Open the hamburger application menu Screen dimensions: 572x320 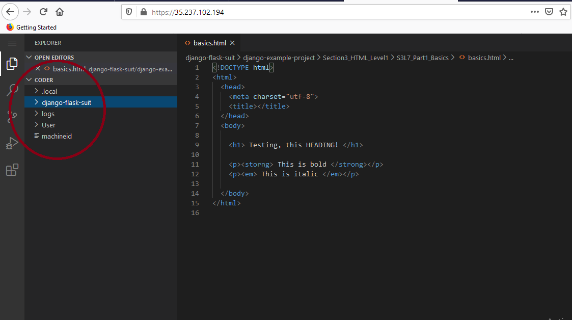click(x=12, y=43)
